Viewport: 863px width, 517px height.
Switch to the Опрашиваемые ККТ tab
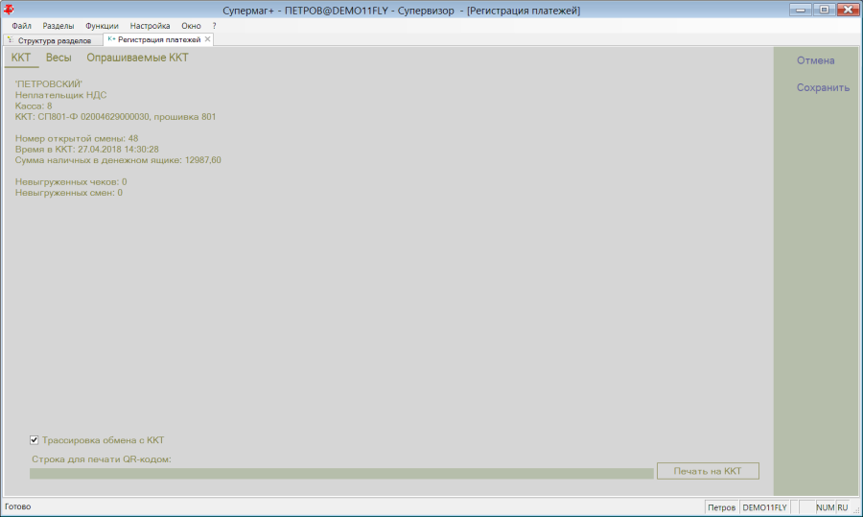click(137, 58)
